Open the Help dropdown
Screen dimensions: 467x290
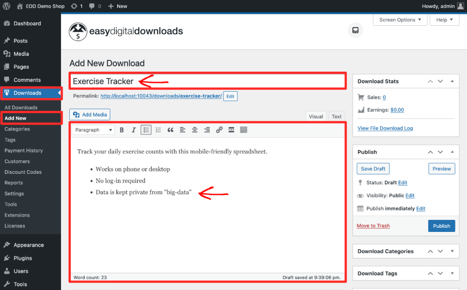pyautogui.click(x=444, y=20)
